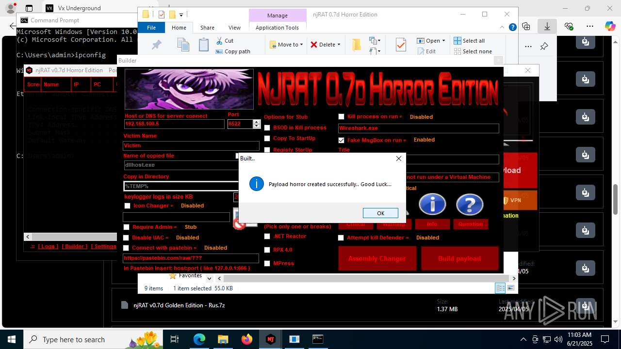This screenshot has height=349, width=621.
Task: Check the RPX 4.0 option
Action: tap(267, 250)
